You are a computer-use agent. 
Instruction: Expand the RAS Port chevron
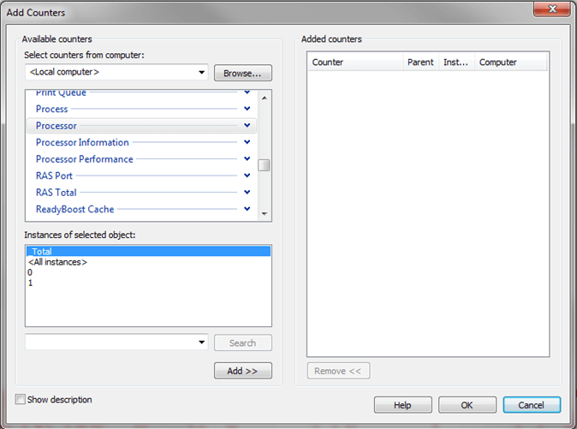pos(247,176)
